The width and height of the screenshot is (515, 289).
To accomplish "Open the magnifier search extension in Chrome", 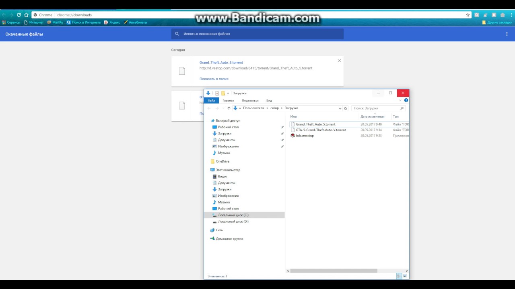I will [477, 15].
